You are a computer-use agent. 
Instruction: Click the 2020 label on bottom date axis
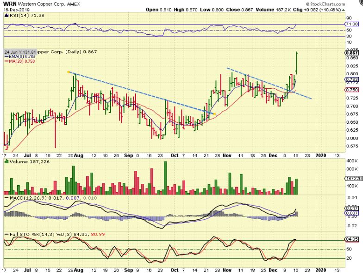321,270
